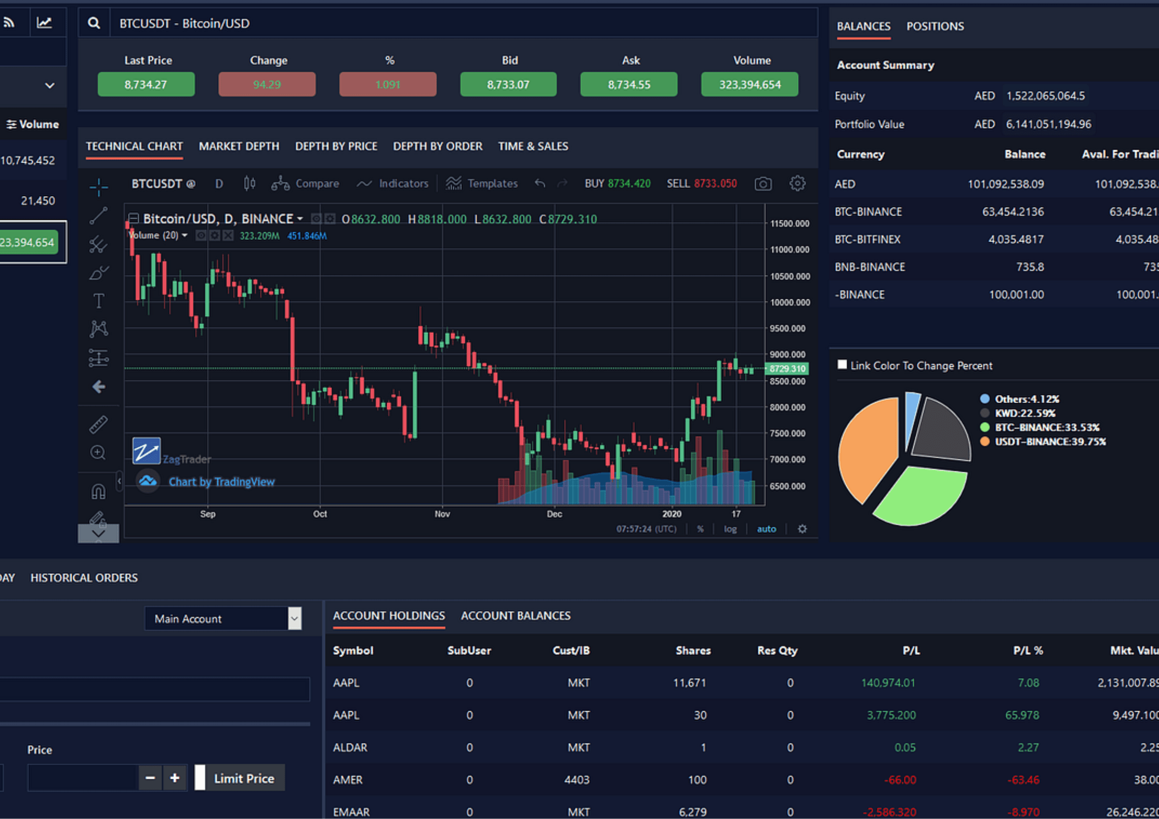The width and height of the screenshot is (1159, 819).
Task: Click the Price input field
Action: click(83, 778)
